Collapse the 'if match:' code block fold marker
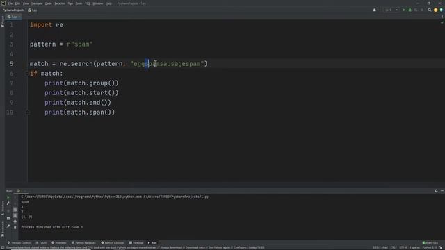This screenshot has width=445, height=250. [28, 74]
